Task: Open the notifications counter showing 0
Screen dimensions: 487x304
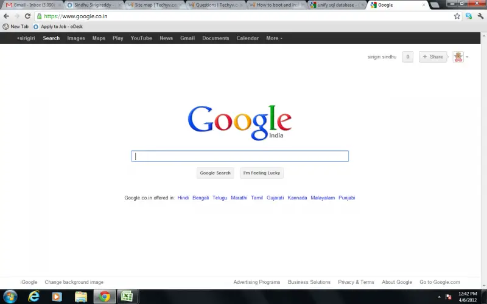Action: (x=407, y=57)
